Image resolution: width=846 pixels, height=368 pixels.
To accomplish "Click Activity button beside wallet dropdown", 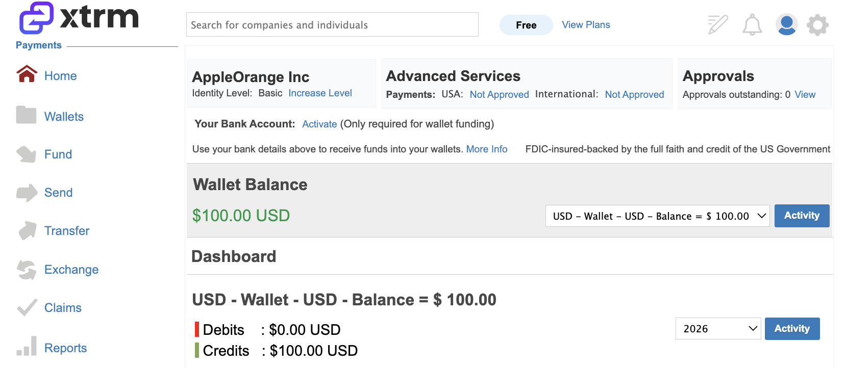I will (x=802, y=216).
